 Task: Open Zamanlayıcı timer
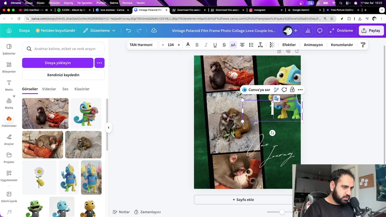pos(147,212)
